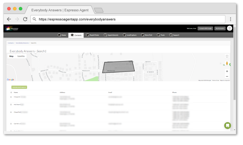
Task: Zoom out on the map
Action: pos(227,76)
